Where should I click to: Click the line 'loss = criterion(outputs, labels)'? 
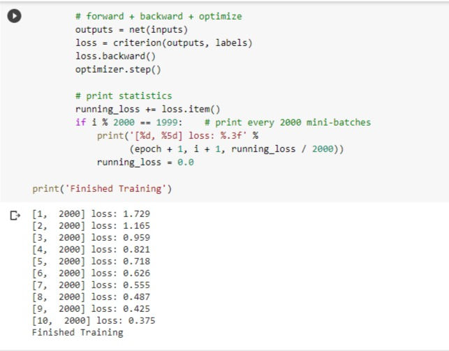point(163,43)
